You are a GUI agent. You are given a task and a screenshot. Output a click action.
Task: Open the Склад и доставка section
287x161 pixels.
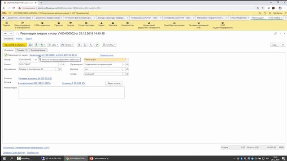pos(86,24)
